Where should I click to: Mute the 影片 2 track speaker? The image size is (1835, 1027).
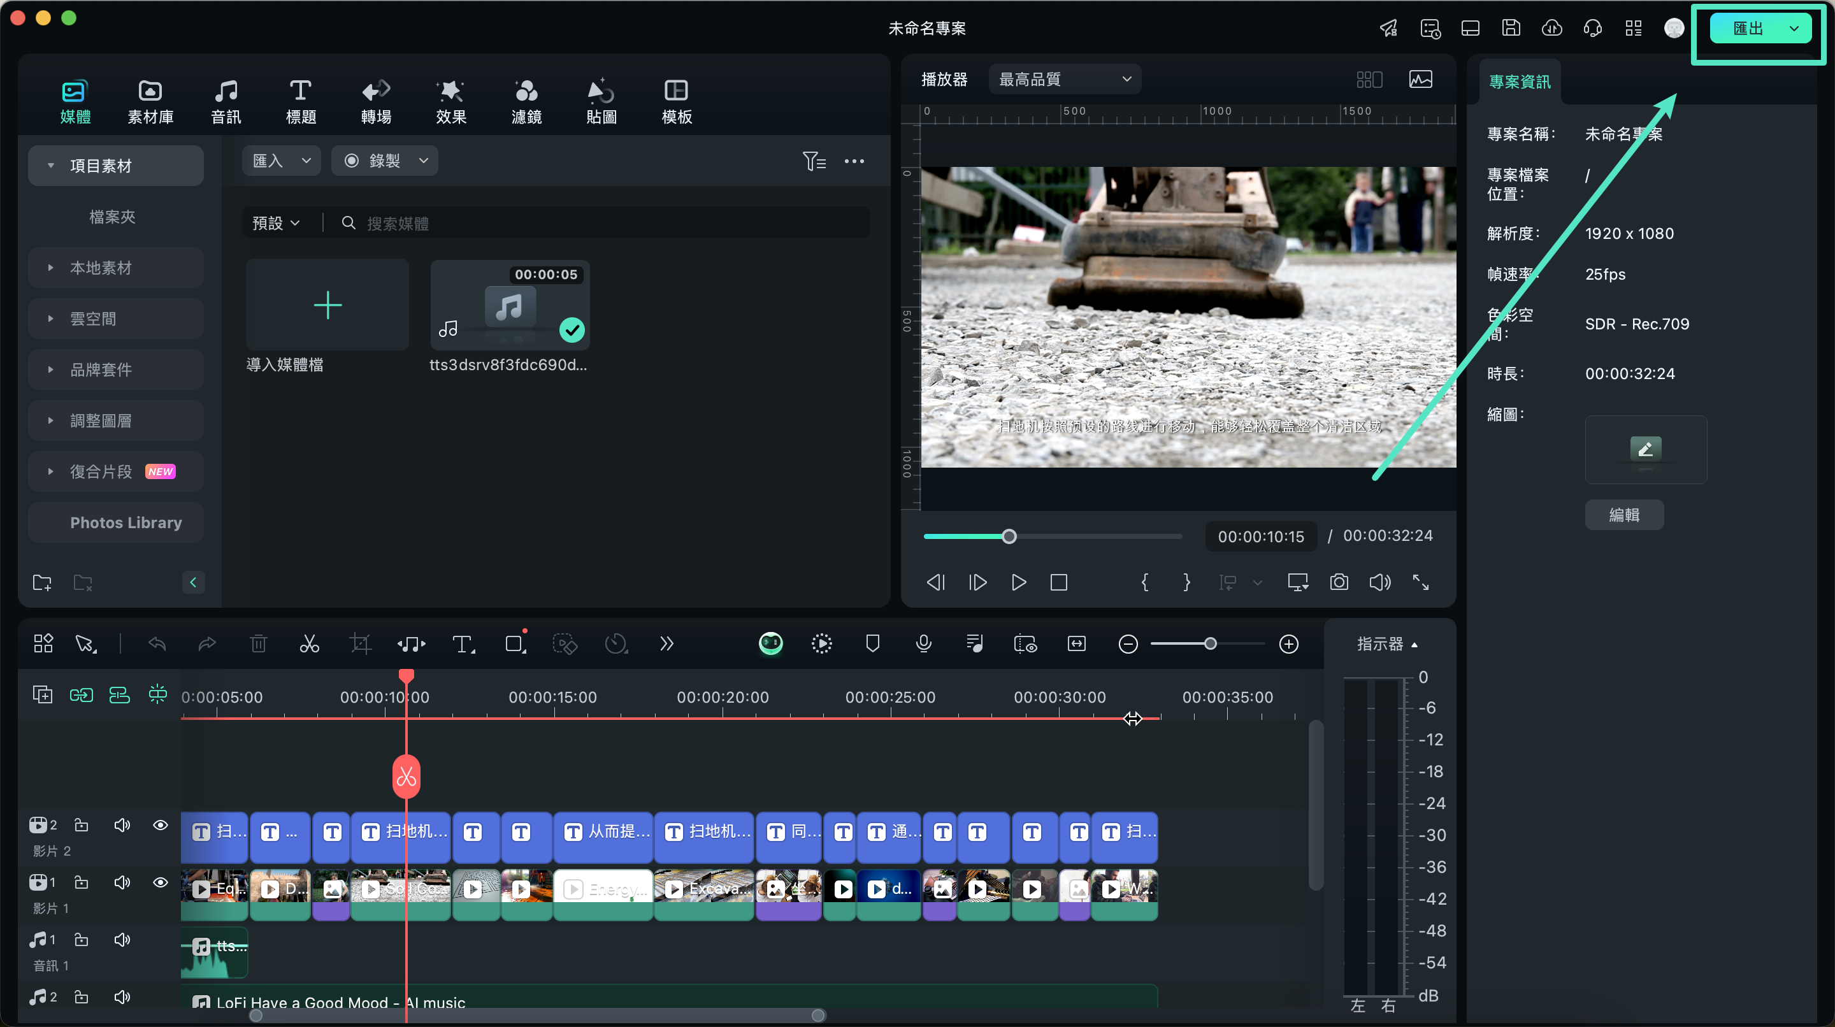(122, 825)
